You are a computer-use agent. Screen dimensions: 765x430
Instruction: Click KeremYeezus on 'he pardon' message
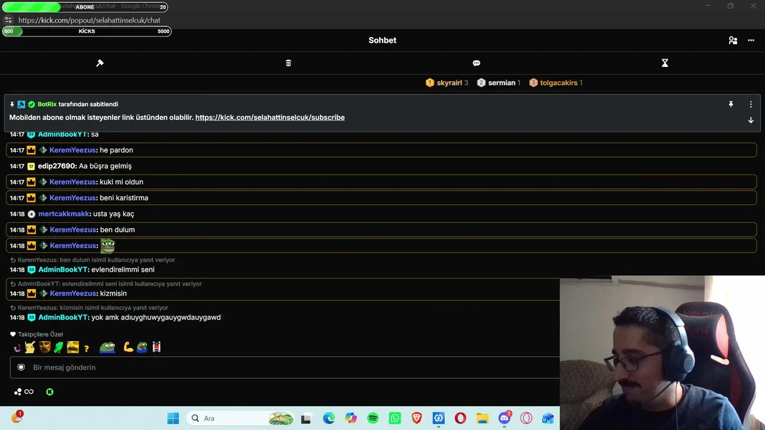pyautogui.click(x=72, y=150)
